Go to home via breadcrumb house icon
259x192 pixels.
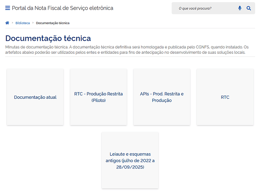click(7, 23)
